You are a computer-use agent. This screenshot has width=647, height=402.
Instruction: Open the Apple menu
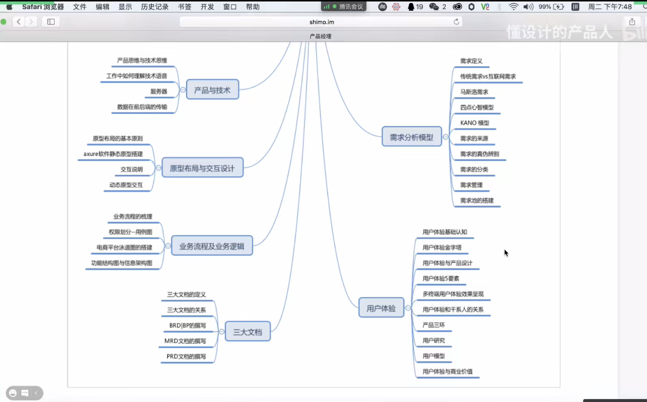click(x=9, y=7)
